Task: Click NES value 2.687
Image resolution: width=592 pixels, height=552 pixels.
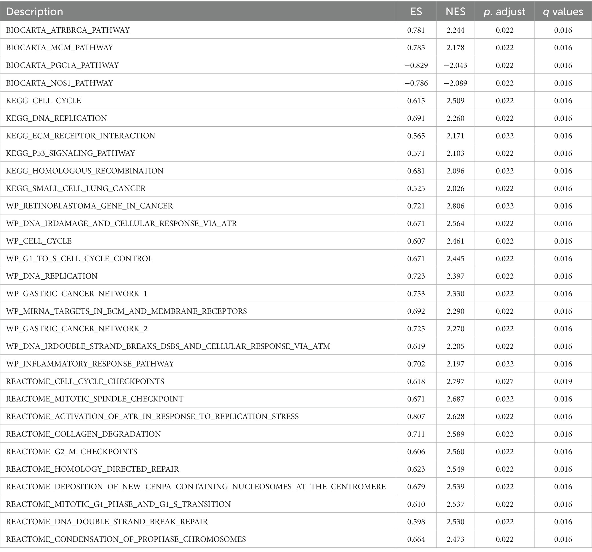Action: click(455, 399)
